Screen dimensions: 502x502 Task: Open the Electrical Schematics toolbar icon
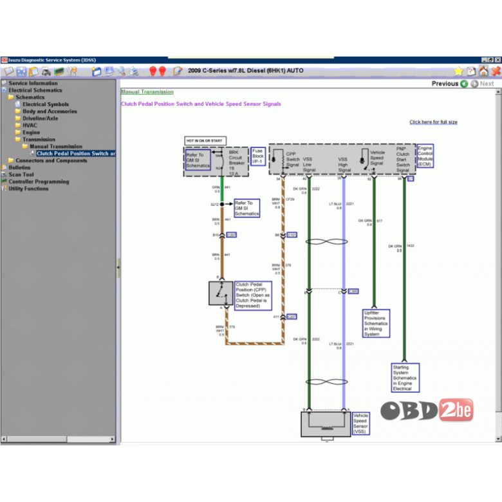coord(21,71)
